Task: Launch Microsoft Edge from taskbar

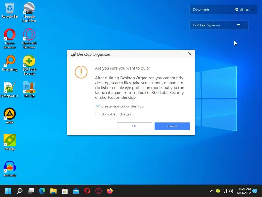Action: [x=42, y=191]
